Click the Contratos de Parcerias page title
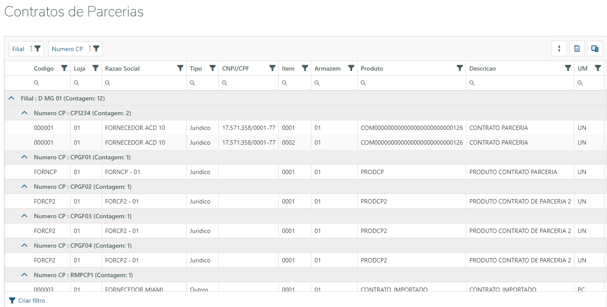607x307 pixels. click(74, 12)
